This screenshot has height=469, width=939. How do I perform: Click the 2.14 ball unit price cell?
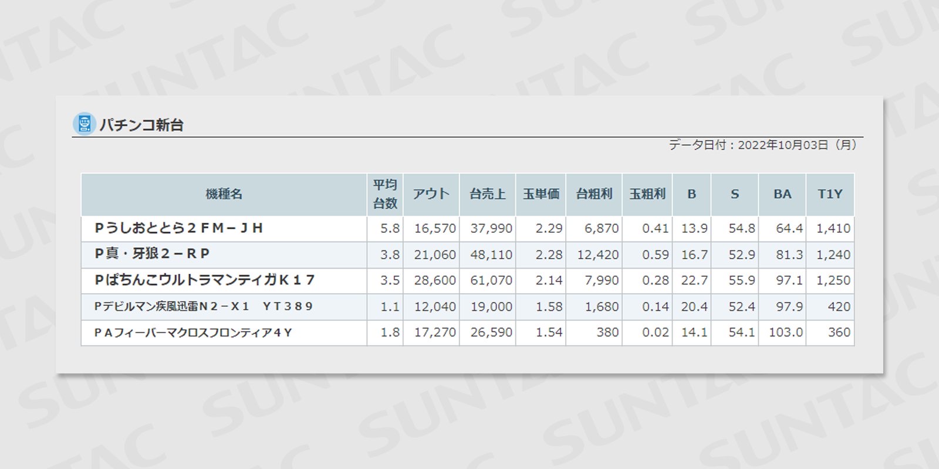[x=541, y=281]
